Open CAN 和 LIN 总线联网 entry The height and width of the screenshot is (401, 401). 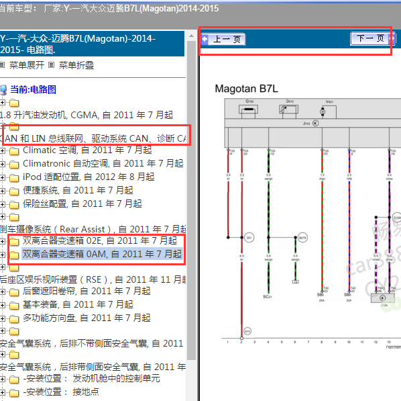pyautogui.click(x=93, y=138)
